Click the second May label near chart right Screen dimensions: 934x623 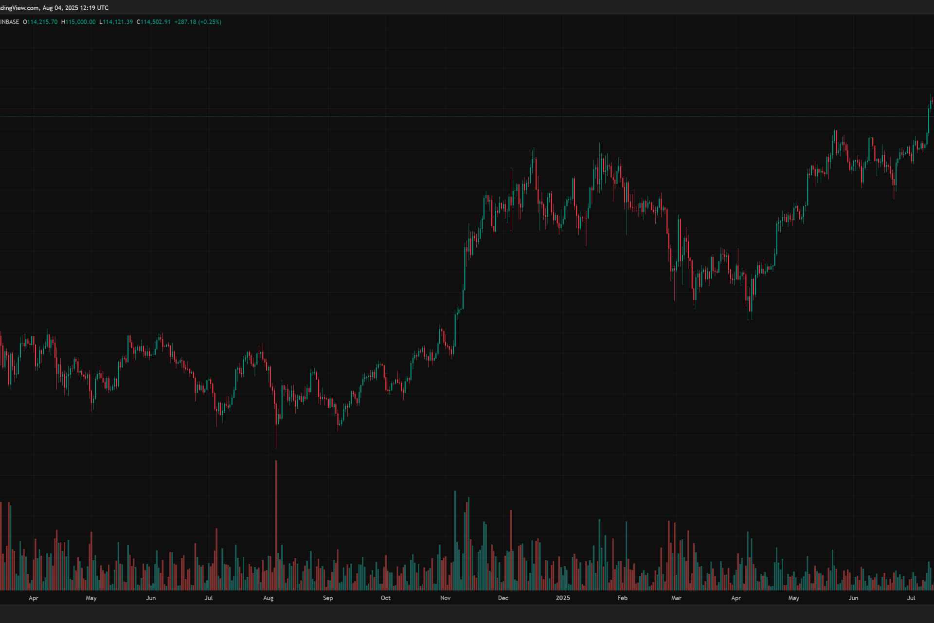[793, 598]
